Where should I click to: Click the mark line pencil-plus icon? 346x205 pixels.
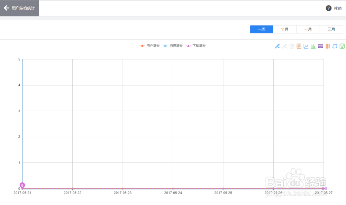coord(277,46)
